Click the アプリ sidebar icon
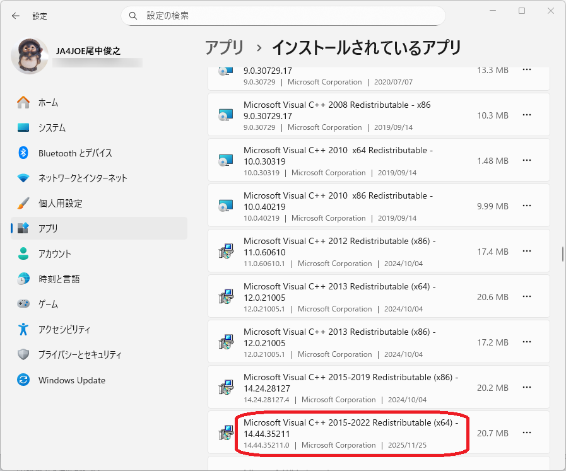 (23, 228)
